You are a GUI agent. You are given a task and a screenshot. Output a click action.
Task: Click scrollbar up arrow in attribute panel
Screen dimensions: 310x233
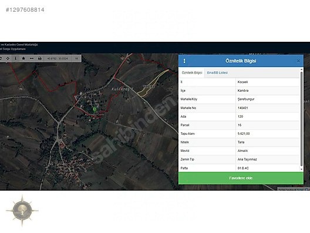click(302, 69)
